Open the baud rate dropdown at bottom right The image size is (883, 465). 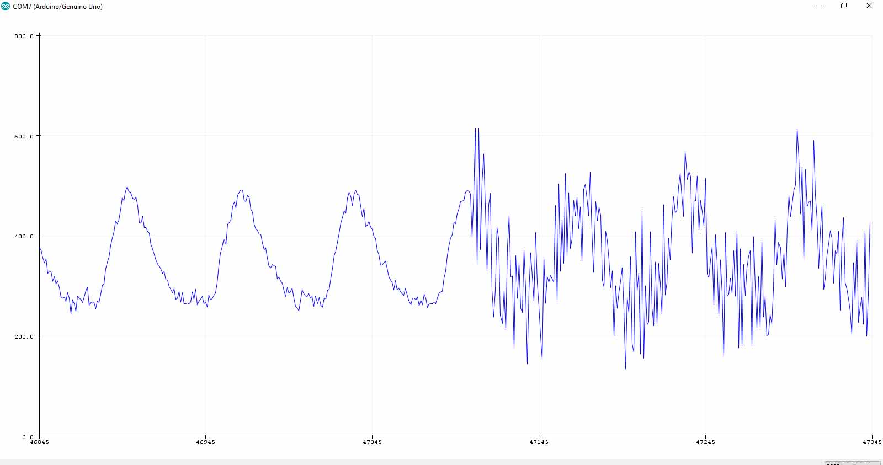852,463
